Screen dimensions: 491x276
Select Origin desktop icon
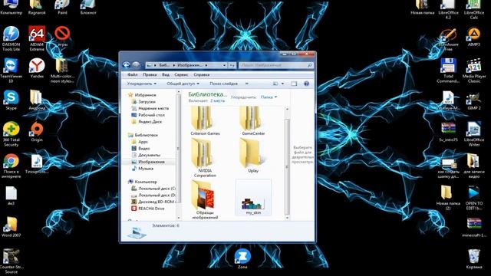37,132
